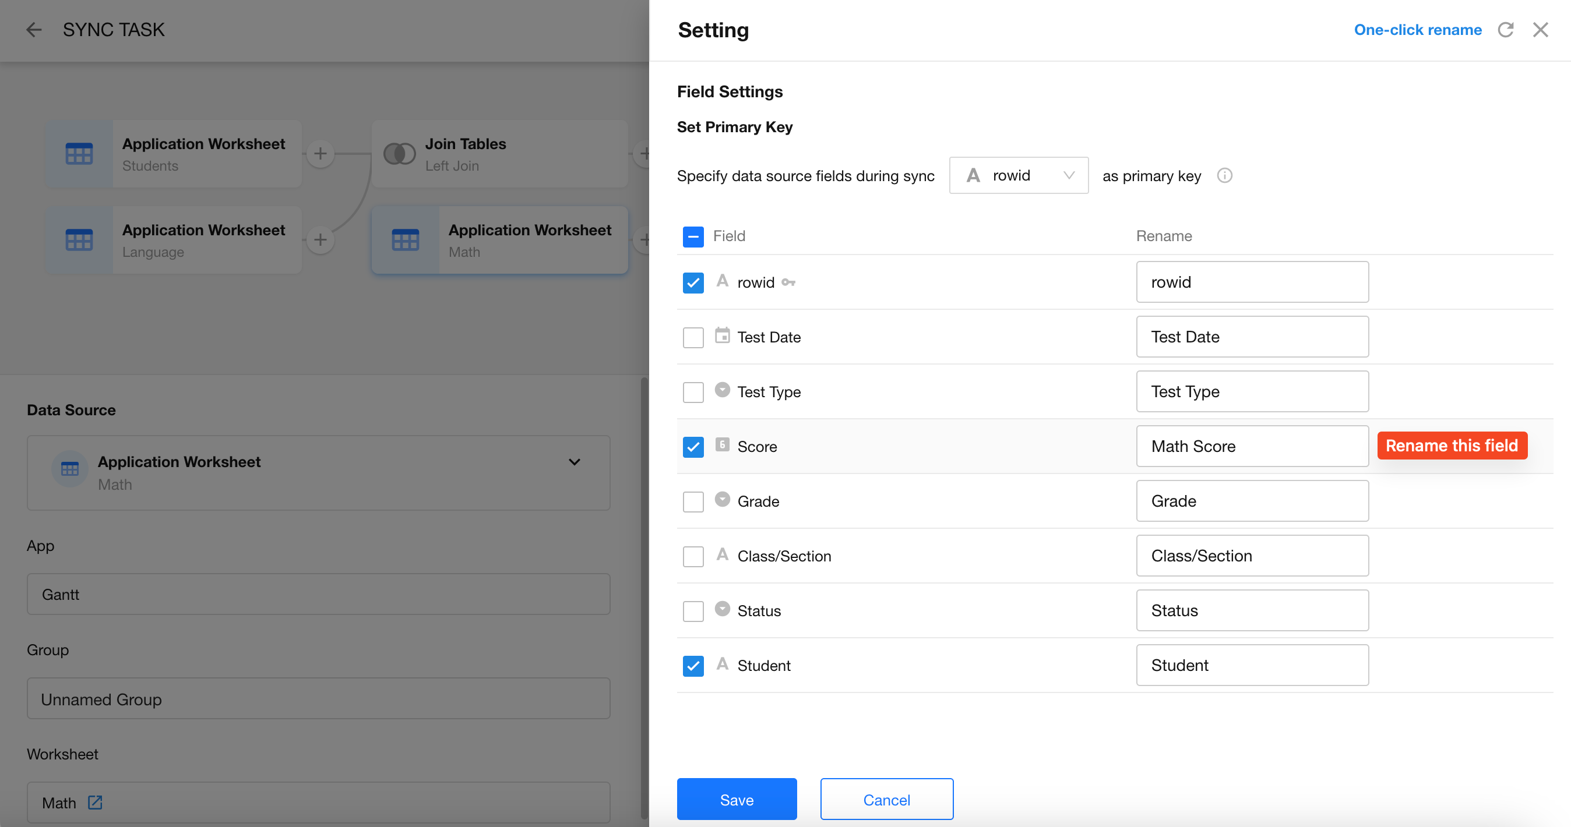The width and height of the screenshot is (1571, 827).
Task: Enable the Test Date field checkbox
Action: (693, 337)
